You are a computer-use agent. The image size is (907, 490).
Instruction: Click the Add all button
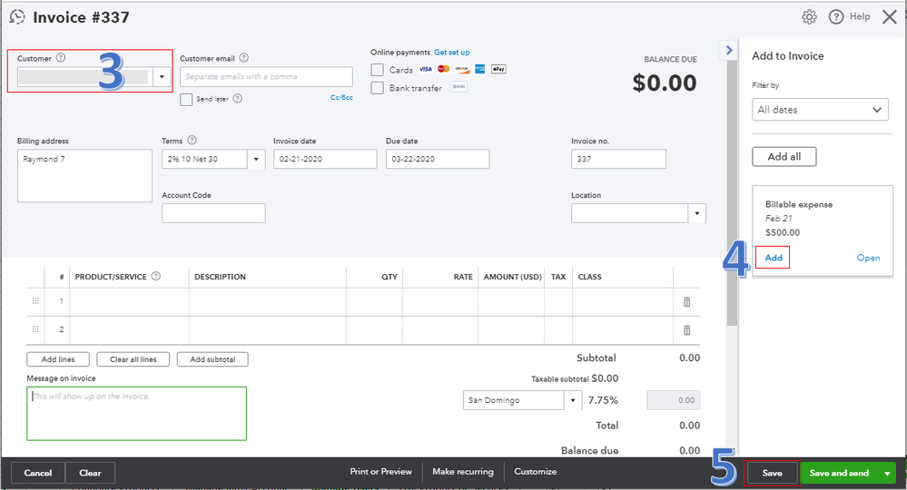(x=784, y=157)
